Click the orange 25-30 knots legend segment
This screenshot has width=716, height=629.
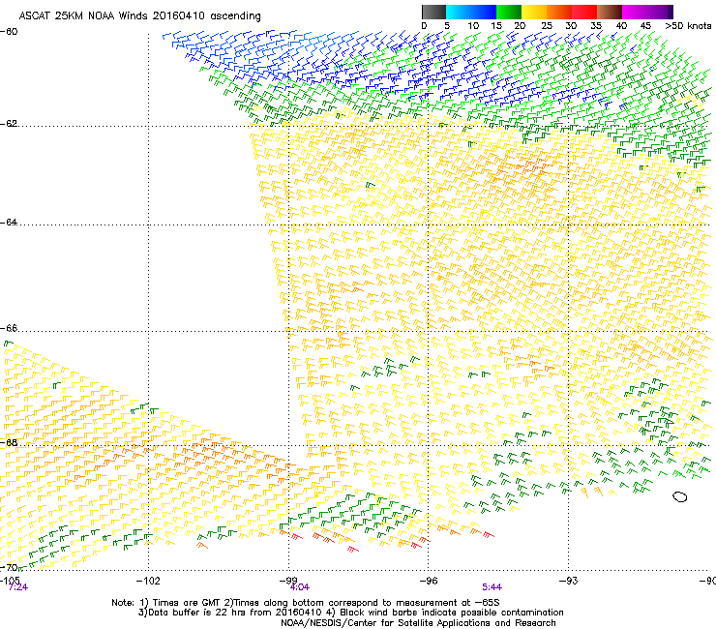point(559,12)
